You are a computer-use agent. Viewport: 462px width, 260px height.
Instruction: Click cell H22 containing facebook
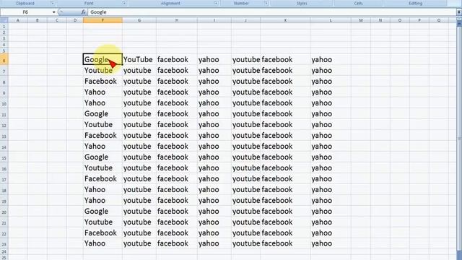tap(177, 233)
